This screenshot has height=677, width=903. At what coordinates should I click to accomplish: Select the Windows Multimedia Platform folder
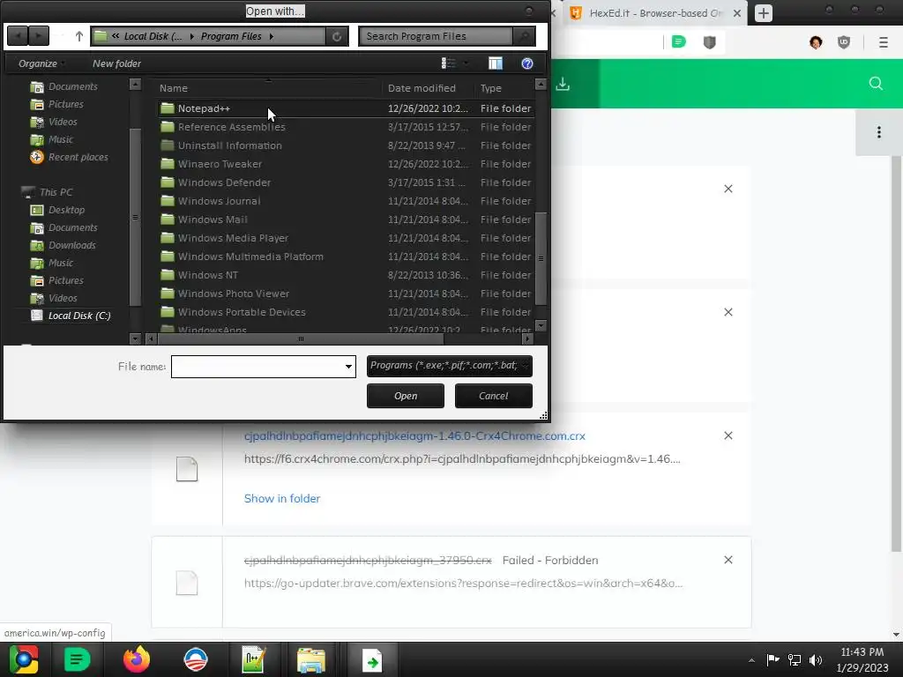pos(346,257)
